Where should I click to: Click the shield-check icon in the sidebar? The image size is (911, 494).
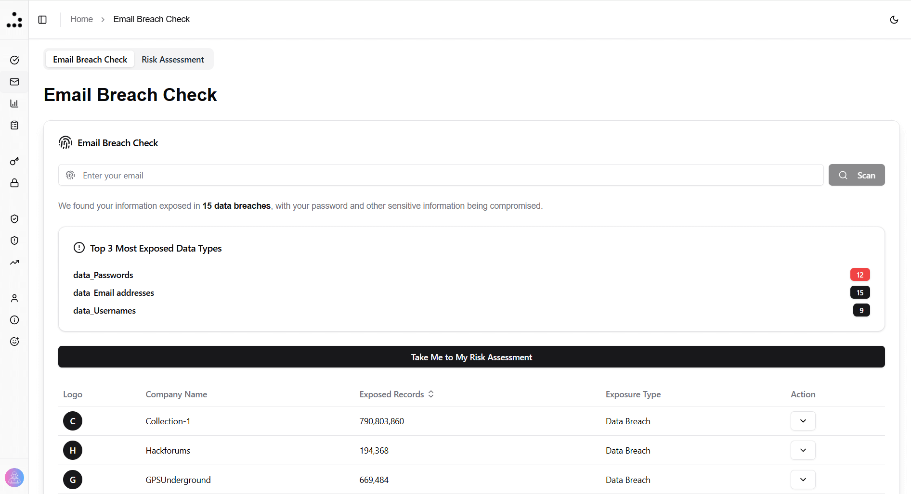[14, 219]
